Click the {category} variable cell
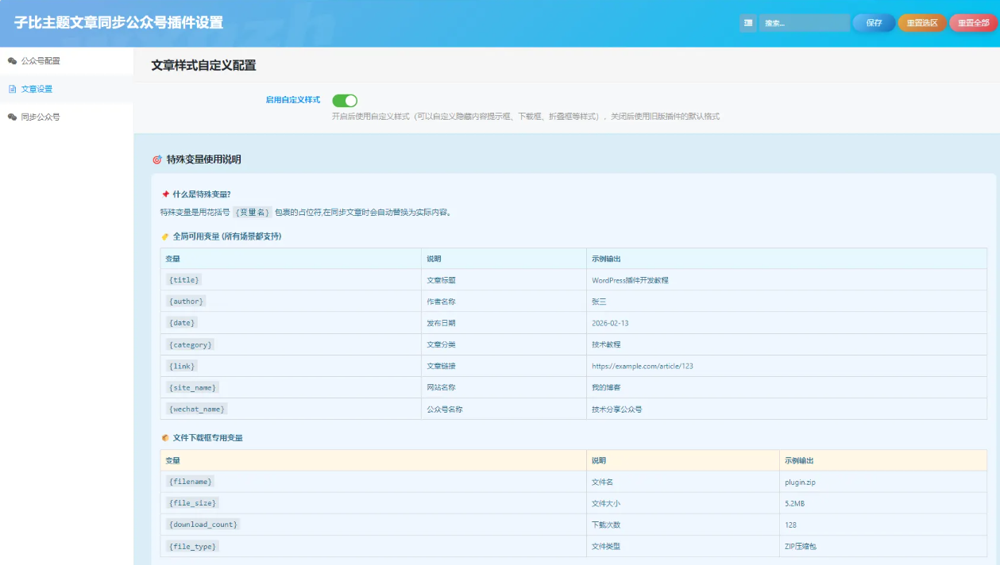Image resolution: width=1000 pixels, height=565 pixels. [291, 344]
